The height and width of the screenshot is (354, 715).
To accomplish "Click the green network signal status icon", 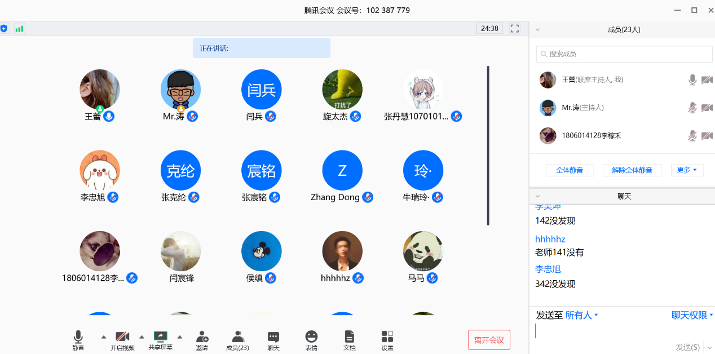I will 19,29.
